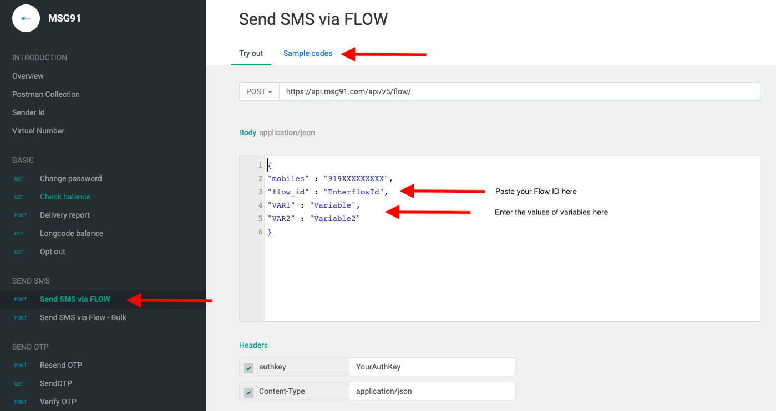Viewport: 776px width, 411px height.
Task: Click the "mobiles" line in body
Action: (x=330, y=178)
